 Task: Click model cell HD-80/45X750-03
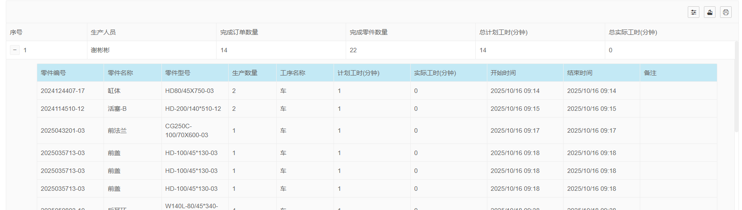[189, 91]
